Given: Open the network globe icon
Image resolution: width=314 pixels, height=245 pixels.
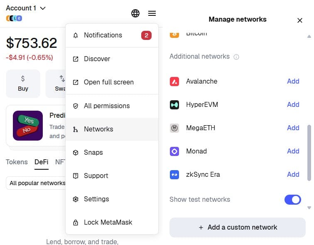Looking at the screenshot, I should [x=135, y=13].
